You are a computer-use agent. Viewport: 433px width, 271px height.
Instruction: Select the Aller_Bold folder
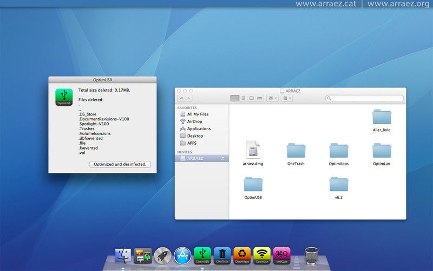pyautogui.click(x=382, y=120)
